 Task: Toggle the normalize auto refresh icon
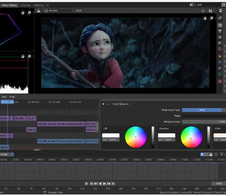12,154
